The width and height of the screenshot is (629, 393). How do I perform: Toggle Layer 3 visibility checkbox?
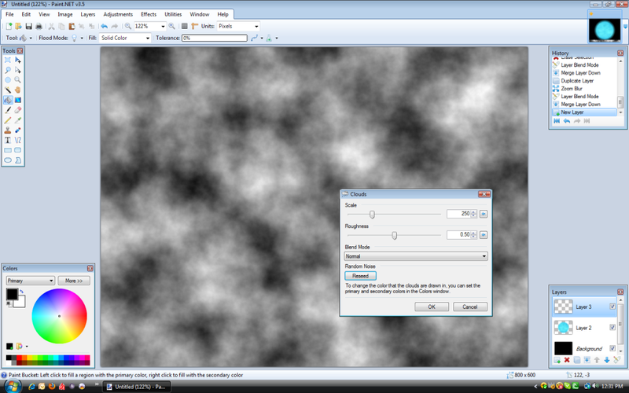(x=612, y=307)
